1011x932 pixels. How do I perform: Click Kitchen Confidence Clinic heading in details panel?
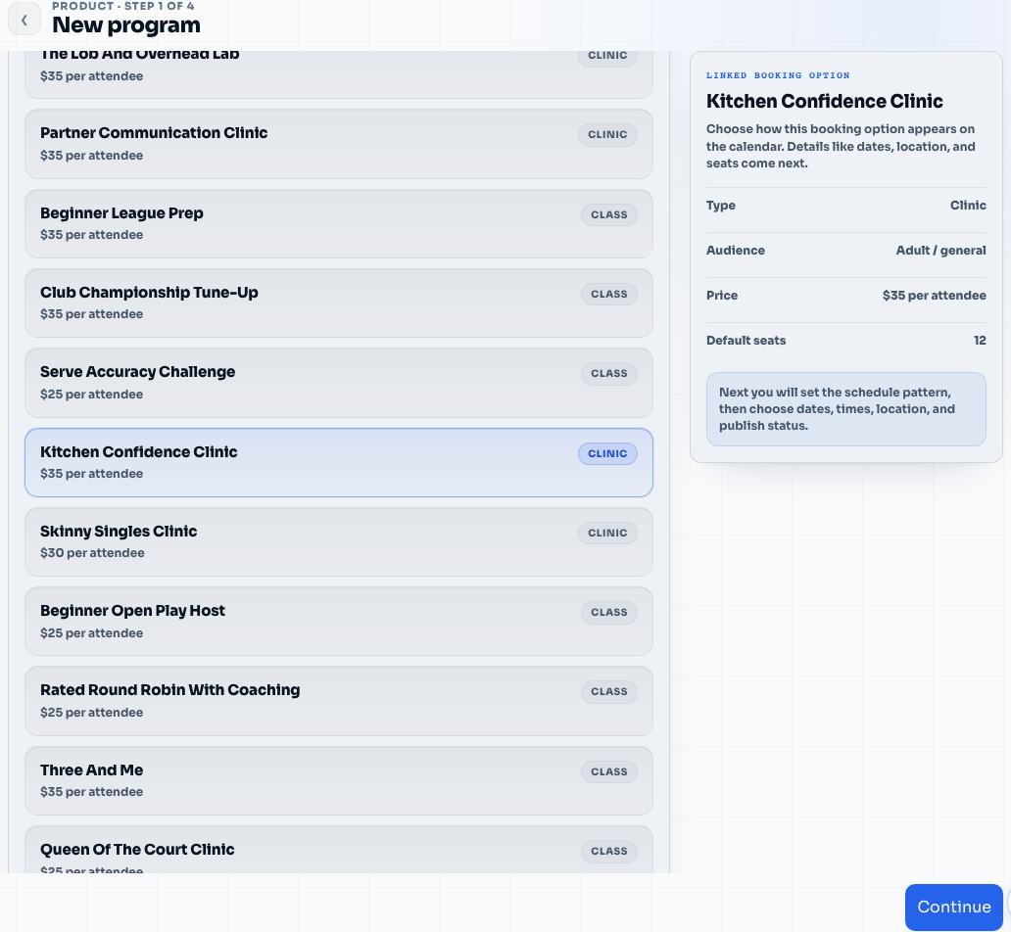824,101
